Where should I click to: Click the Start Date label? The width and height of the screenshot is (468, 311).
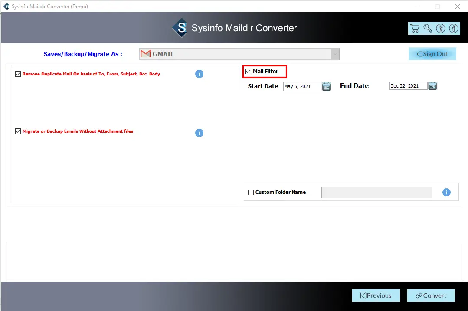(x=263, y=86)
